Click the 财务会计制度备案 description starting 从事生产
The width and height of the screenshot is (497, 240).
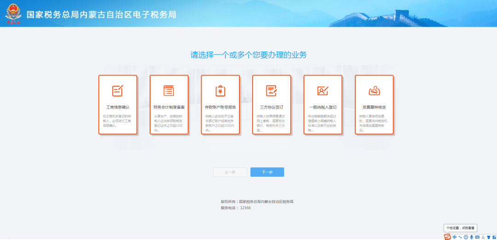(x=168, y=123)
